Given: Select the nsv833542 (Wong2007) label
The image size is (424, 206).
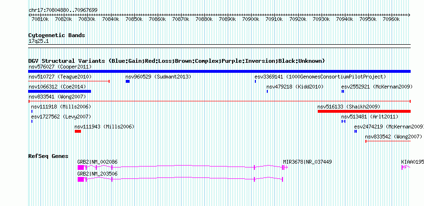Looking at the screenshot, I should (x=394, y=137).
